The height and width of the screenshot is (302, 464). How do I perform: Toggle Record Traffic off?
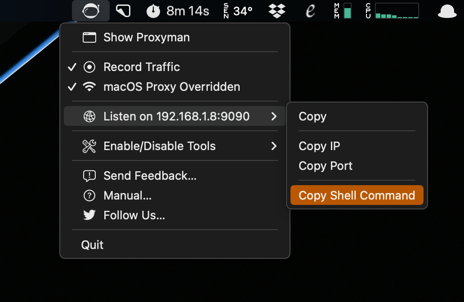coord(141,67)
